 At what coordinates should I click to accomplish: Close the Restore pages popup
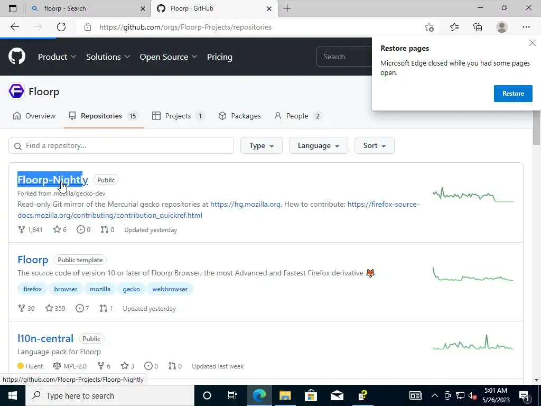[x=533, y=43]
